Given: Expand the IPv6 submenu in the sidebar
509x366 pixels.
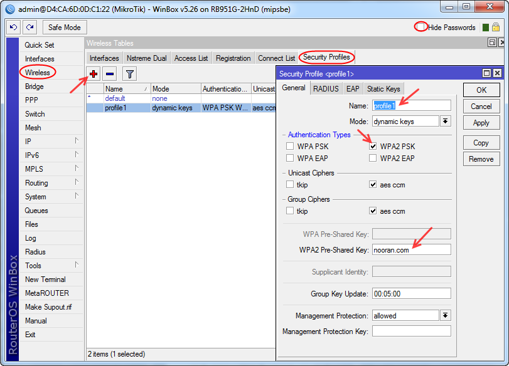Looking at the screenshot, I should click(77, 154).
